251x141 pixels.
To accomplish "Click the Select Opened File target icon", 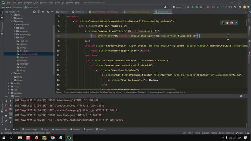I will click(x=34, y=12).
